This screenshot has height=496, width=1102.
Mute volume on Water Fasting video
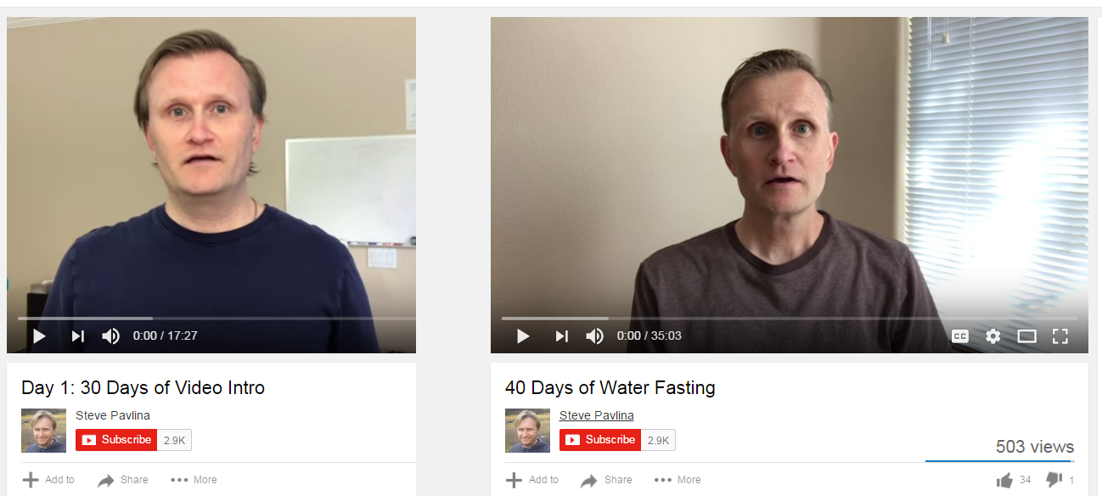coord(595,336)
